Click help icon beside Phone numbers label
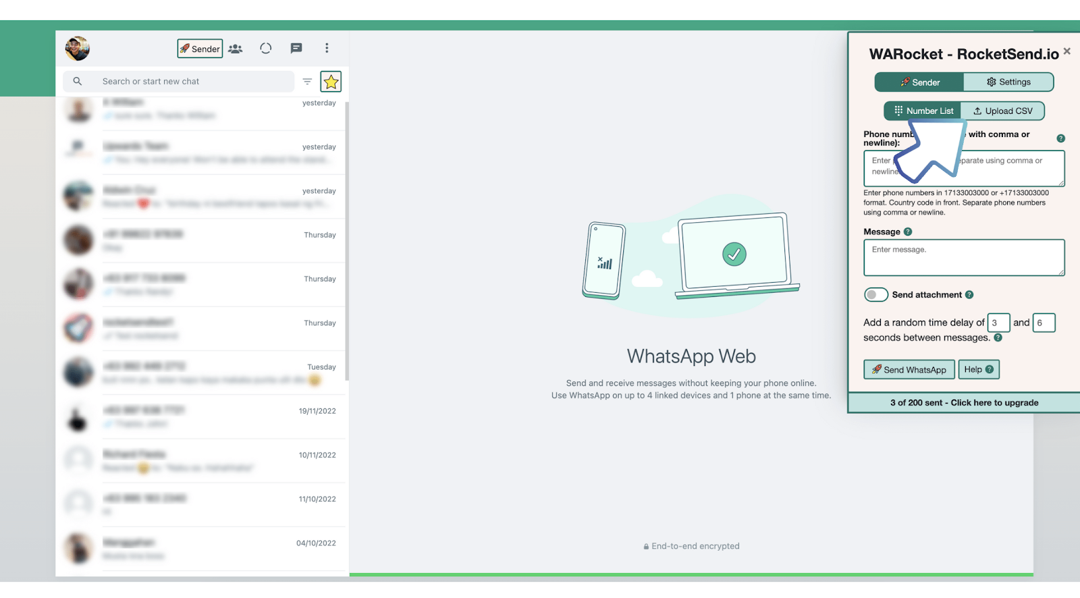 1060,138
